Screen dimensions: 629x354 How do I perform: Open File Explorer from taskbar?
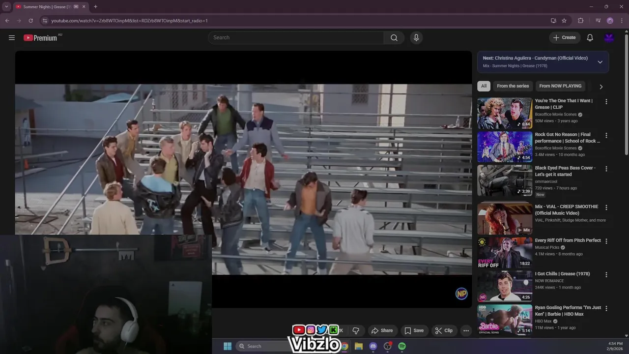click(x=359, y=346)
